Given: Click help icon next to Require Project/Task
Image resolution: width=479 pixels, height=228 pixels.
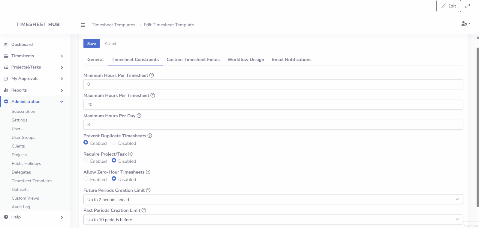Looking at the screenshot, I should (130, 154).
